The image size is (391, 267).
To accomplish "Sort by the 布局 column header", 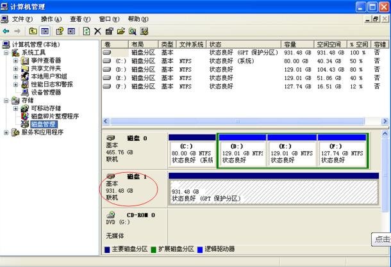I will (x=144, y=45).
